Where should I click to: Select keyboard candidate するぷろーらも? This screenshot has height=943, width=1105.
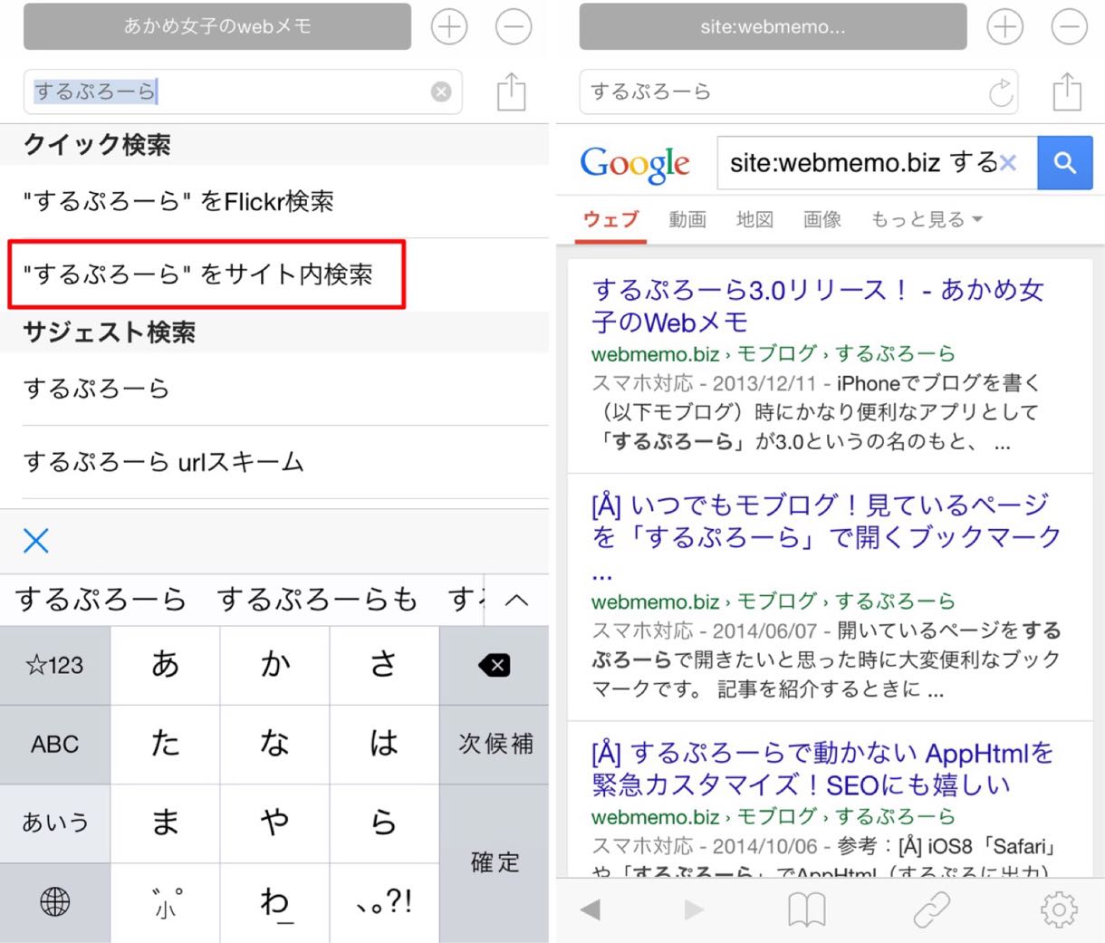[x=317, y=600]
